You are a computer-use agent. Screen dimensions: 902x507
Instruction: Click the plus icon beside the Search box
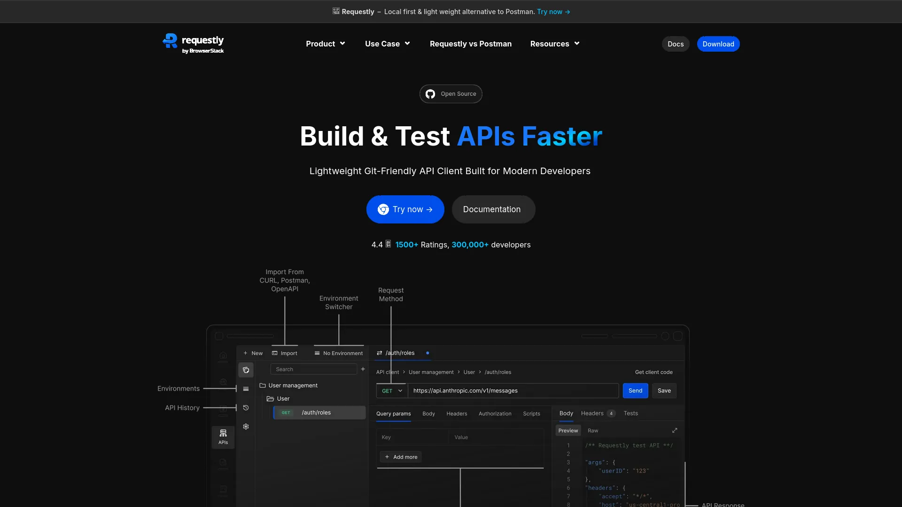pyautogui.click(x=363, y=369)
